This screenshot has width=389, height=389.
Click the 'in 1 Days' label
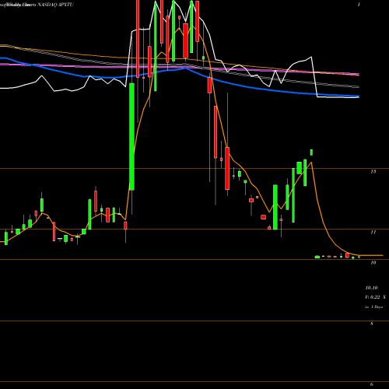[374, 307]
